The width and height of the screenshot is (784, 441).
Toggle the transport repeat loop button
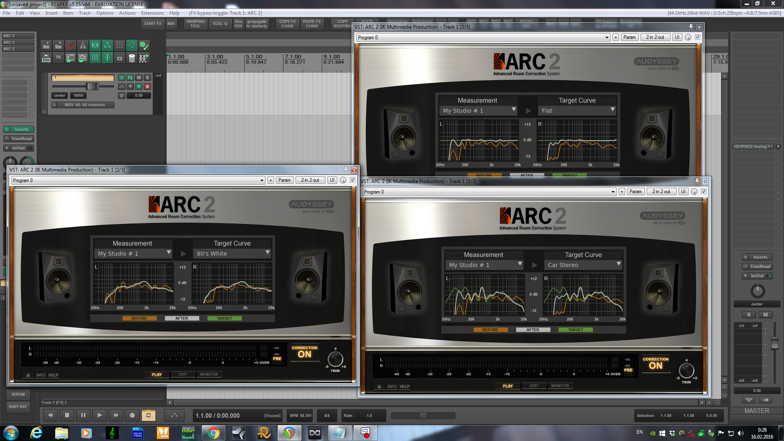[x=149, y=415]
